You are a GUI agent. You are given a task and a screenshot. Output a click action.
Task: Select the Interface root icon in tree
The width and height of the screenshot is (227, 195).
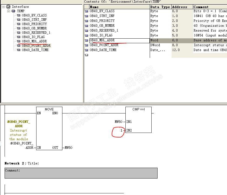[x=8, y=7]
